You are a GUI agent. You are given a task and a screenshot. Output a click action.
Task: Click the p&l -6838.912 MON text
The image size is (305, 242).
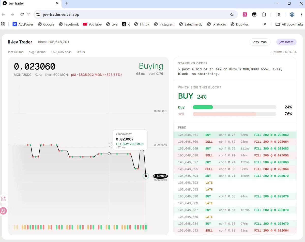click(96, 75)
